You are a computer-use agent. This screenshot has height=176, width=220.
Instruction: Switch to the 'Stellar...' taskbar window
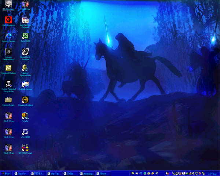click(x=70, y=173)
